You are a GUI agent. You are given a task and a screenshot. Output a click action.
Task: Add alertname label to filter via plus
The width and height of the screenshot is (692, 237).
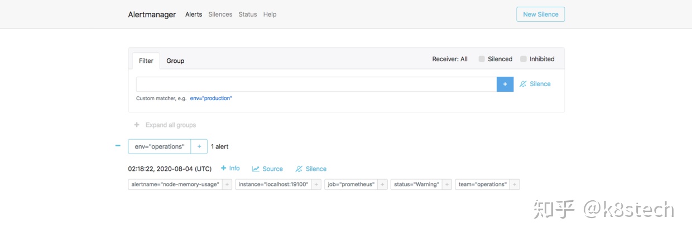(227, 184)
